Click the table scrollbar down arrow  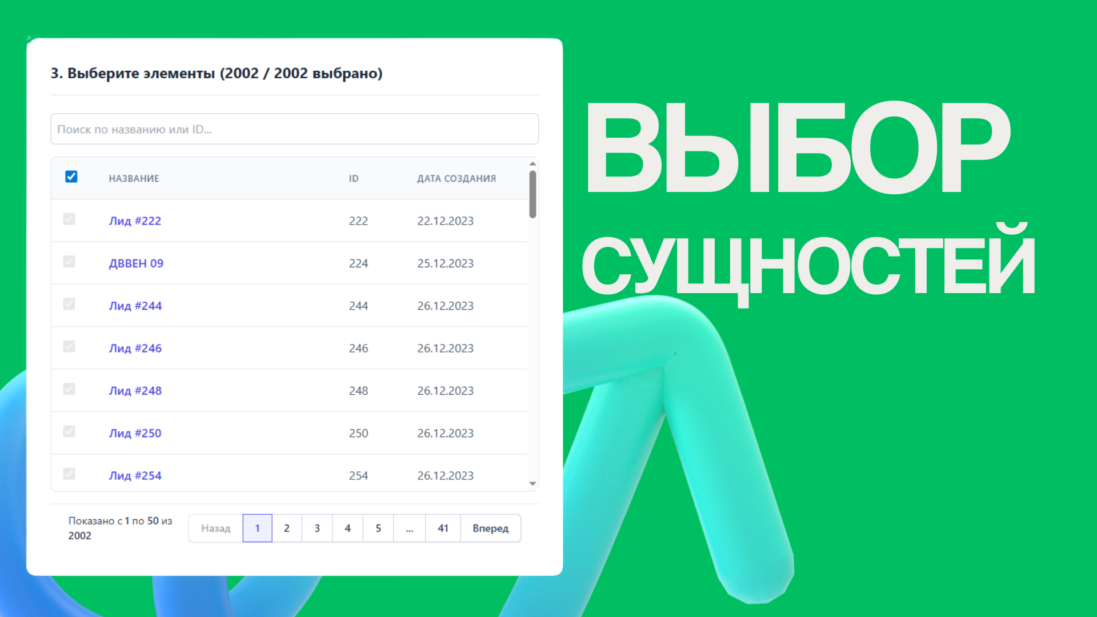click(x=533, y=484)
